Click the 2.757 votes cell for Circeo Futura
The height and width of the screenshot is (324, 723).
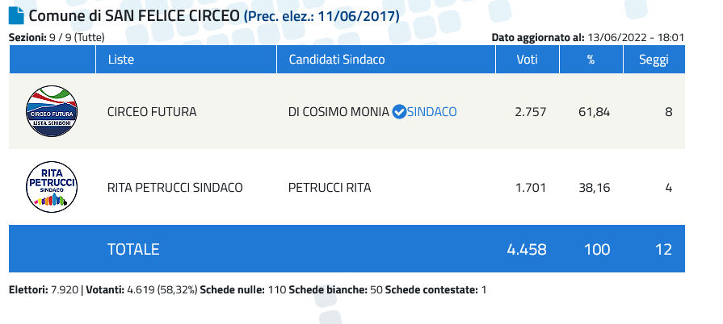(x=530, y=112)
